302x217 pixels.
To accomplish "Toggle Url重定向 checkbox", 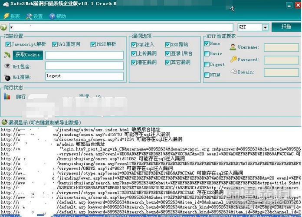I will coord(55,44).
